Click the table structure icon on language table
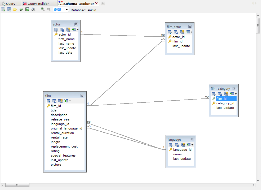 [x=177, y=145]
